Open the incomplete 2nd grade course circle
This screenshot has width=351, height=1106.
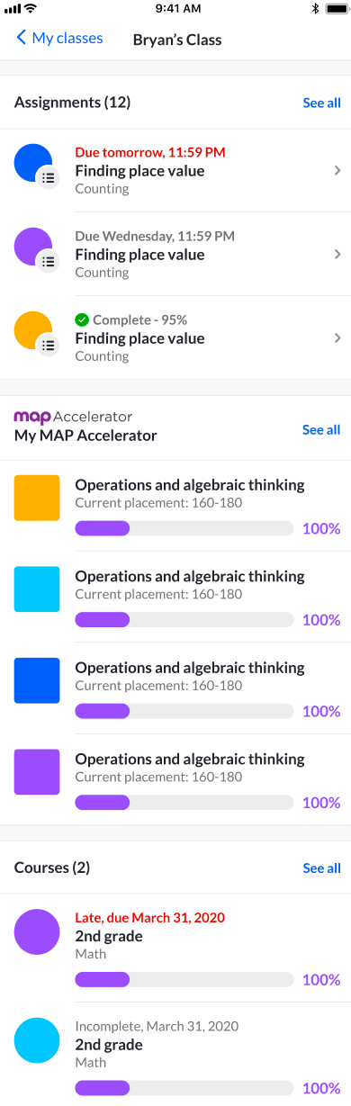click(x=37, y=1041)
